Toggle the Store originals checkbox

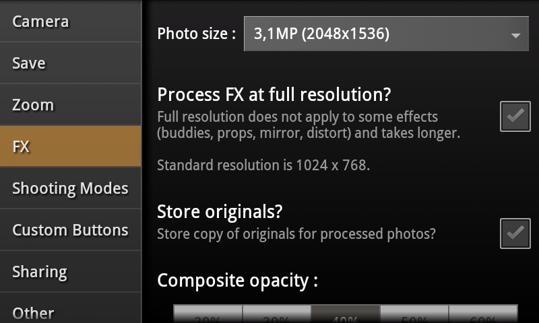click(x=515, y=234)
